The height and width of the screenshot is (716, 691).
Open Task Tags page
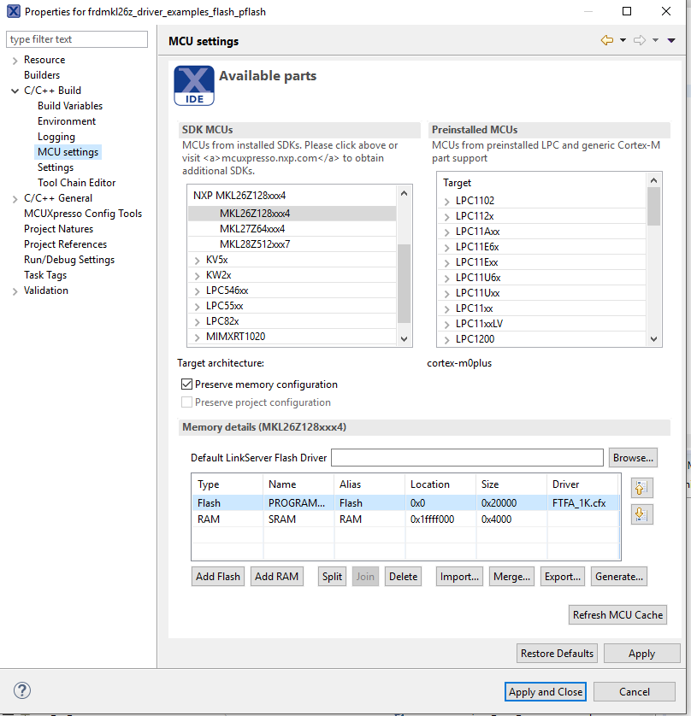(45, 275)
